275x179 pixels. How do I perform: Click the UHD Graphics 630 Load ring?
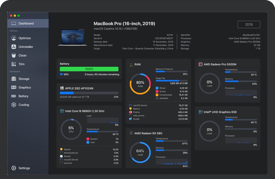(209, 131)
